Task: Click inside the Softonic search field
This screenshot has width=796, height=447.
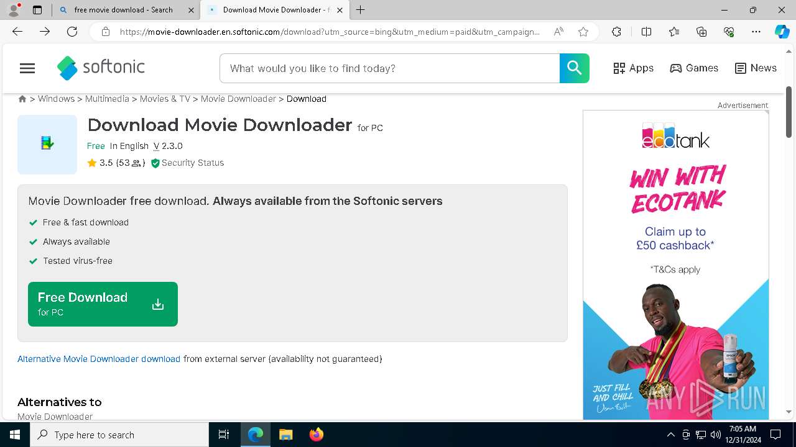Action: (x=389, y=68)
